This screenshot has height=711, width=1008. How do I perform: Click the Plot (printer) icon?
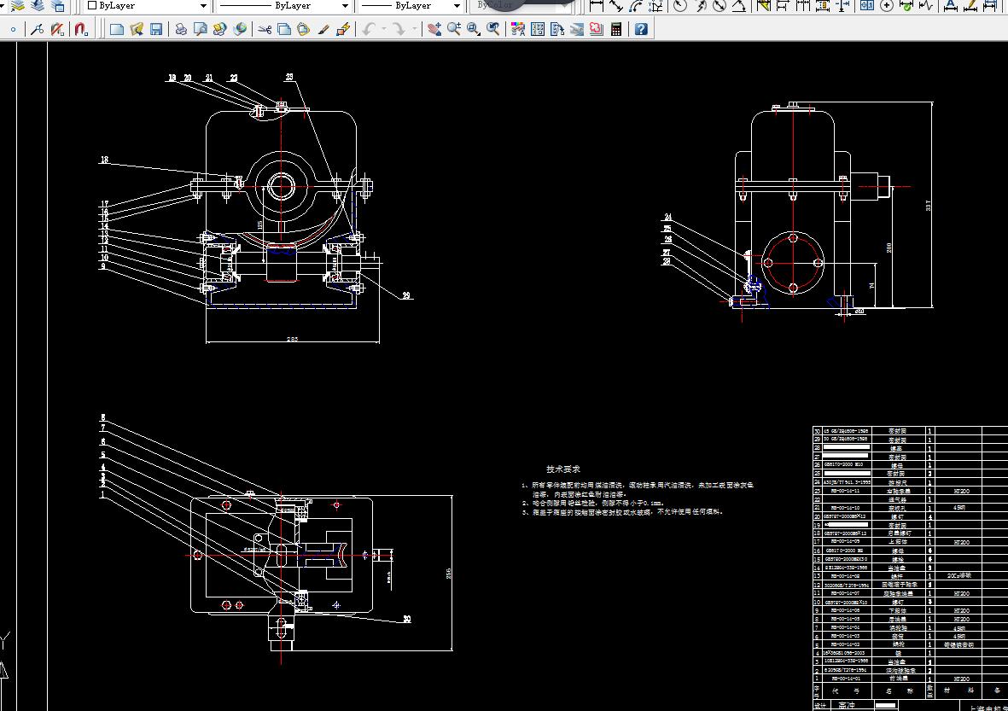point(181,29)
